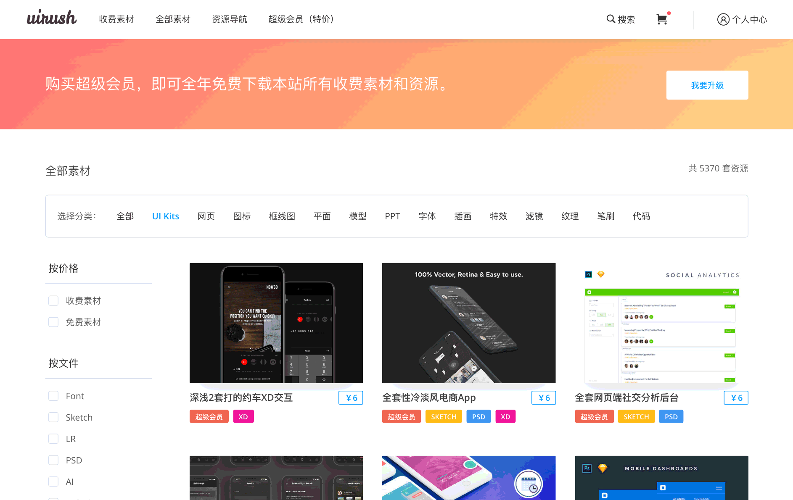Toggle the LR file filter checkbox
Viewport: 793px width, 500px height.
pyautogui.click(x=53, y=439)
